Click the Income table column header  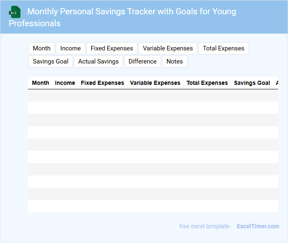click(65, 83)
